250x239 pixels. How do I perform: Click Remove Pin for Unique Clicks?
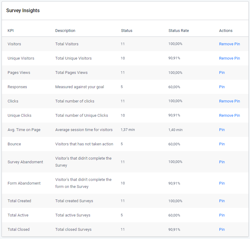(229, 115)
